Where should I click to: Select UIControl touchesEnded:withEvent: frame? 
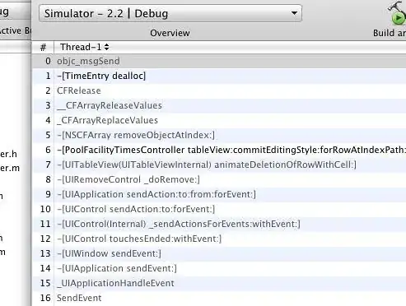(219, 239)
